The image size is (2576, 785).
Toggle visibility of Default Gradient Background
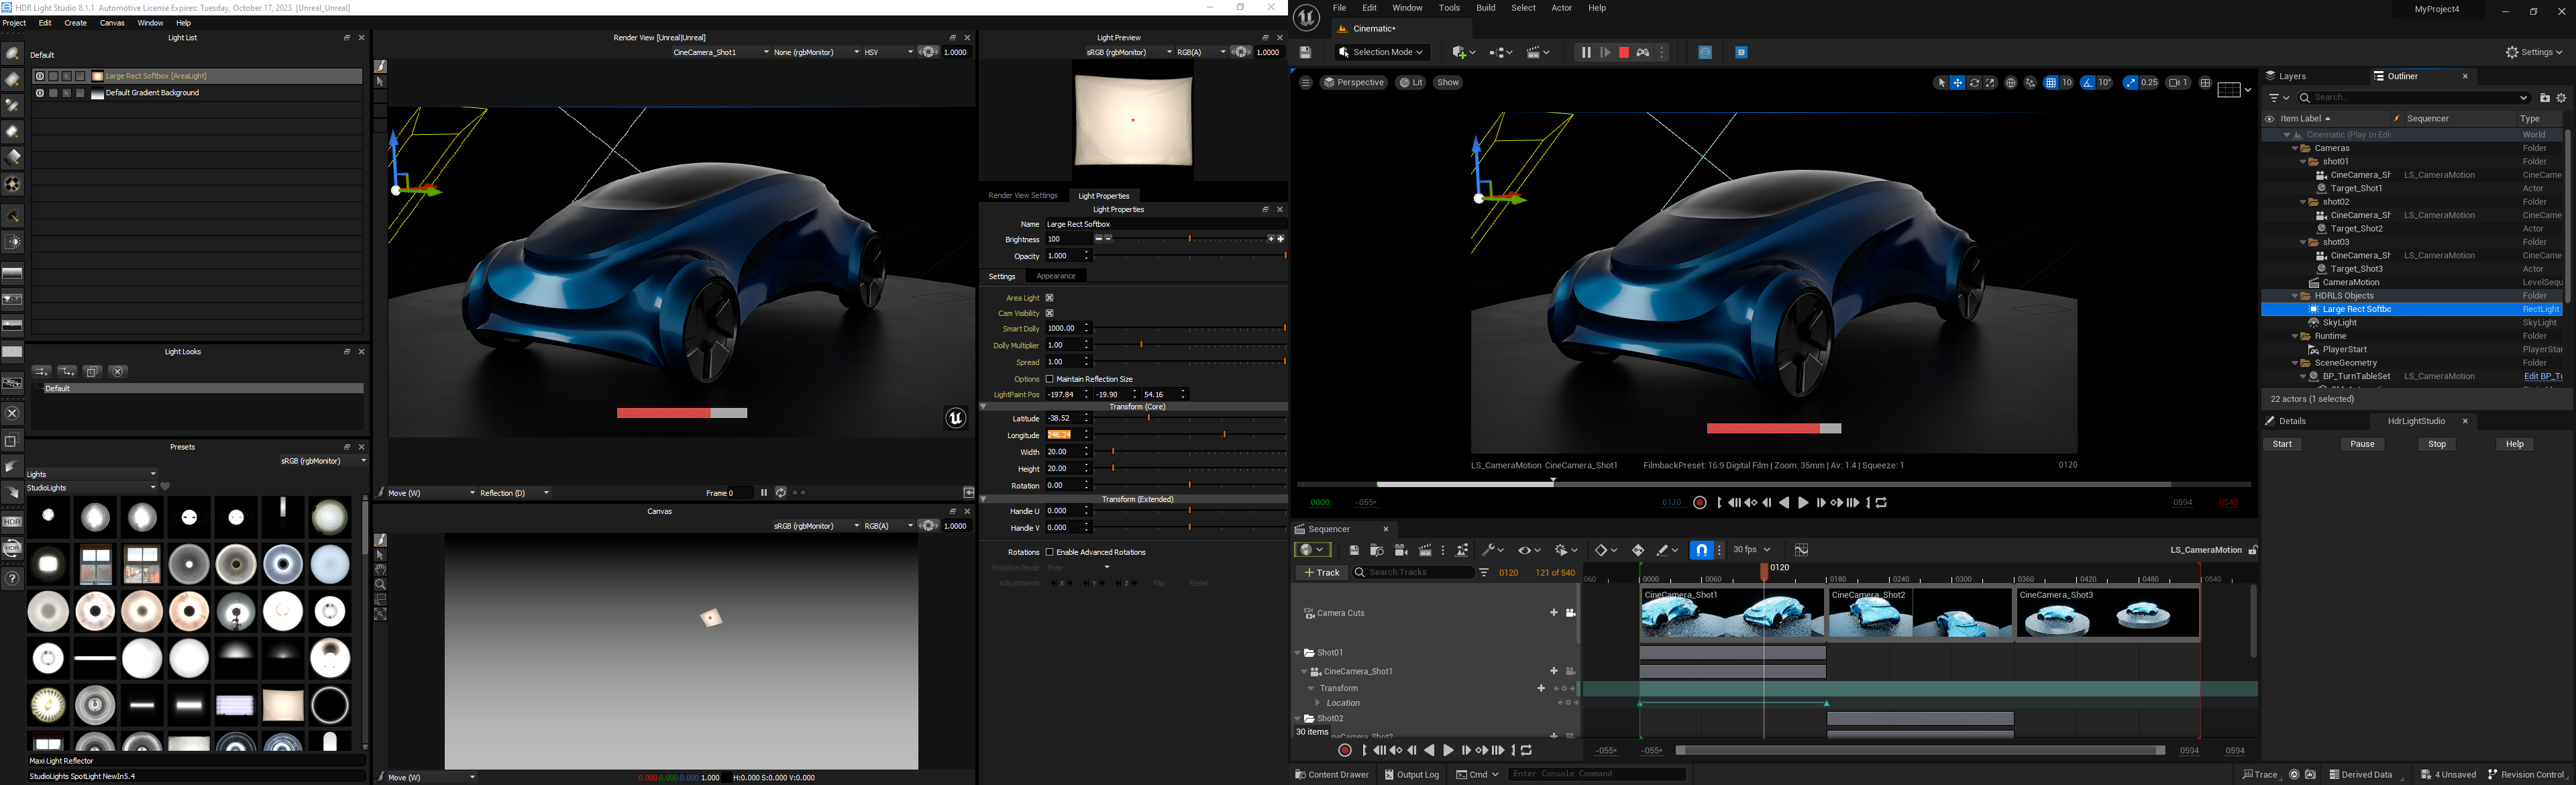coord(40,93)
